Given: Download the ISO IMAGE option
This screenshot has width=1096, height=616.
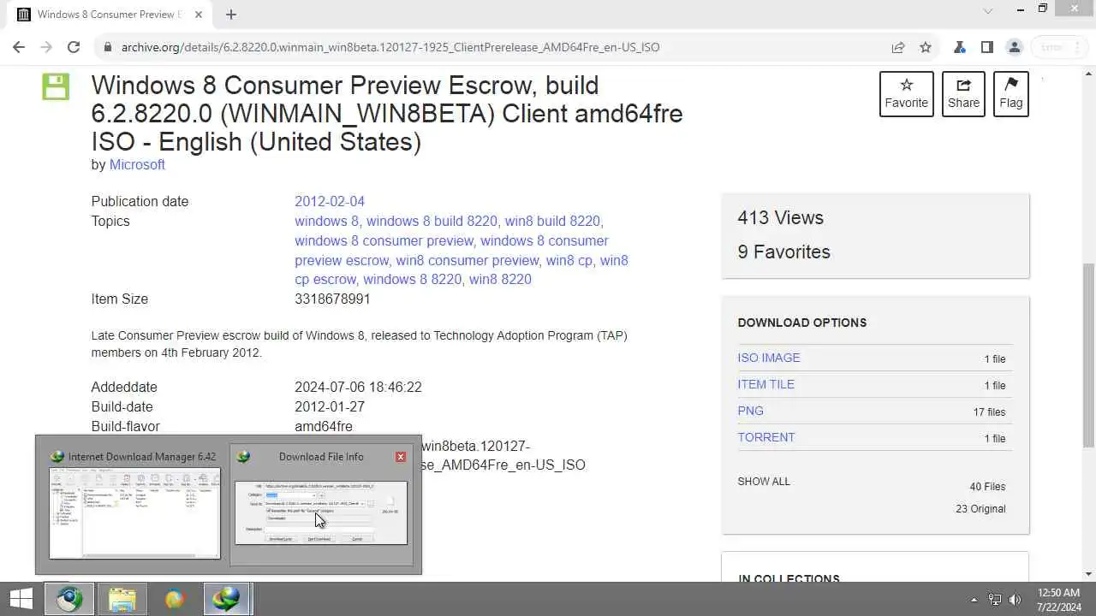Looking at the screenshot, I should pyautogui.click(x=769, y=358).
